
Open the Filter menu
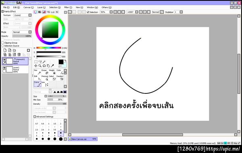[x=68, y=7]
